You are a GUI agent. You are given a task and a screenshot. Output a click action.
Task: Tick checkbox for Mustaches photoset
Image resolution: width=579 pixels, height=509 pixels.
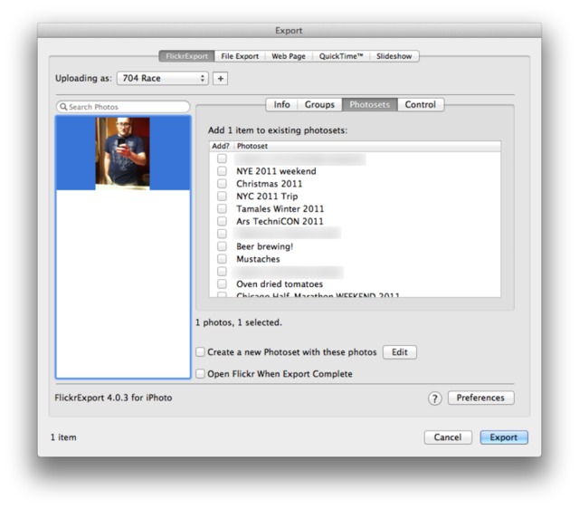click(x=222, y=259)
